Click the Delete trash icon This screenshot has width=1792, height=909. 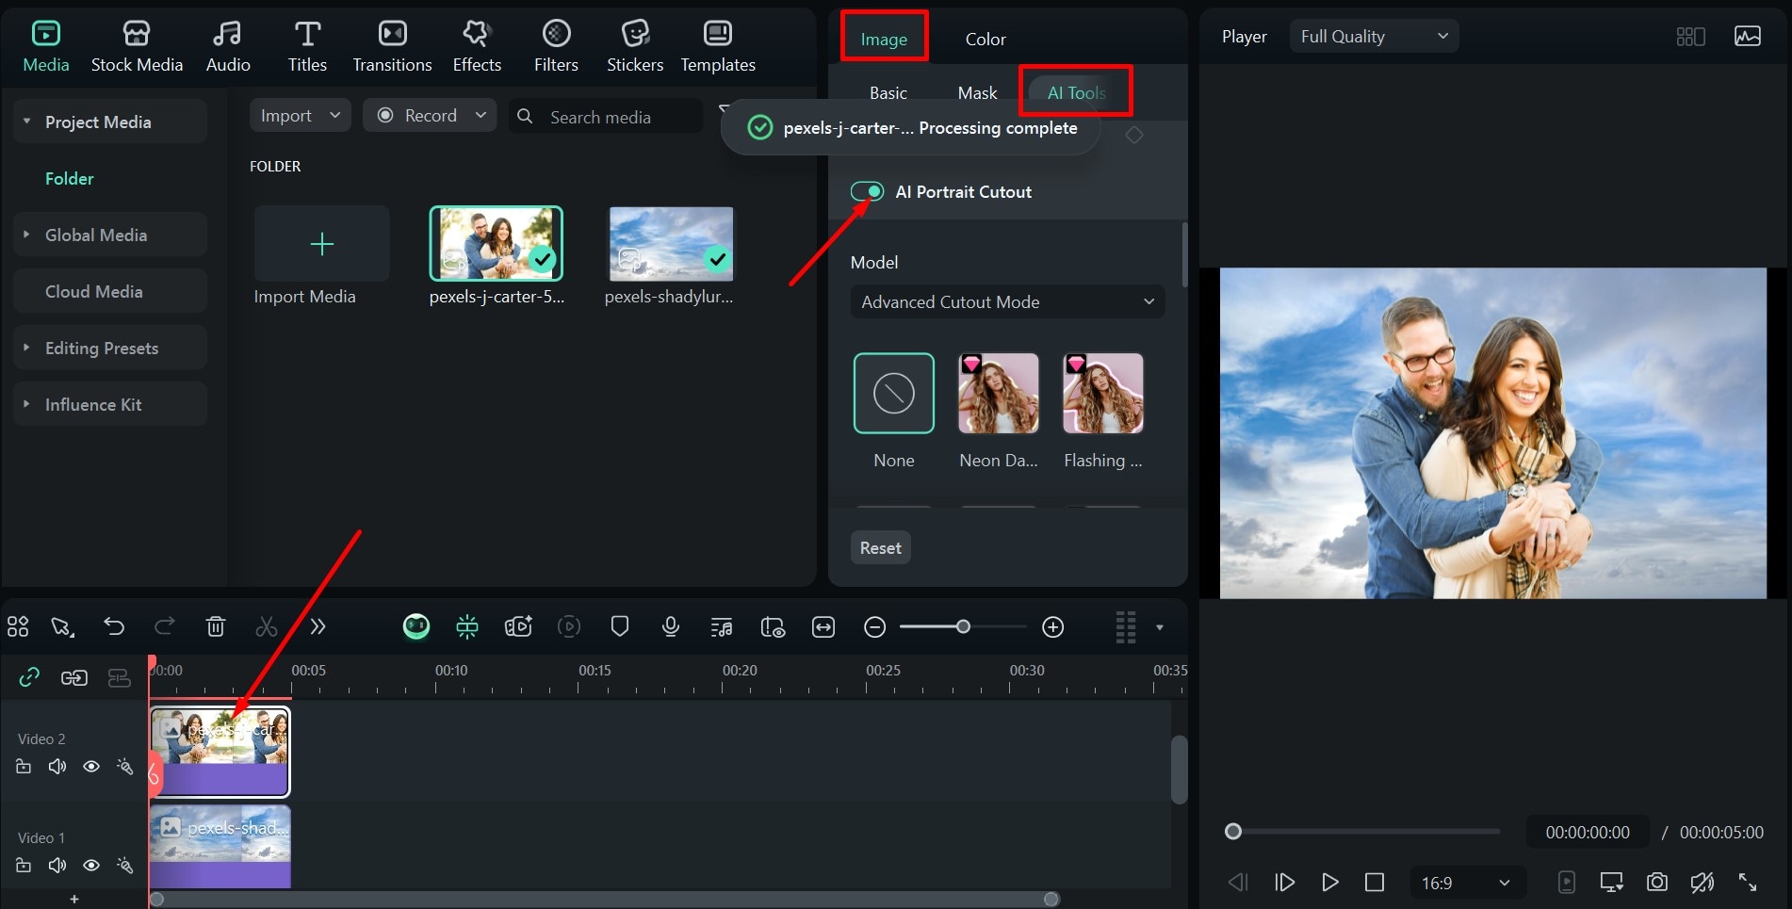[x=216, y=626]
